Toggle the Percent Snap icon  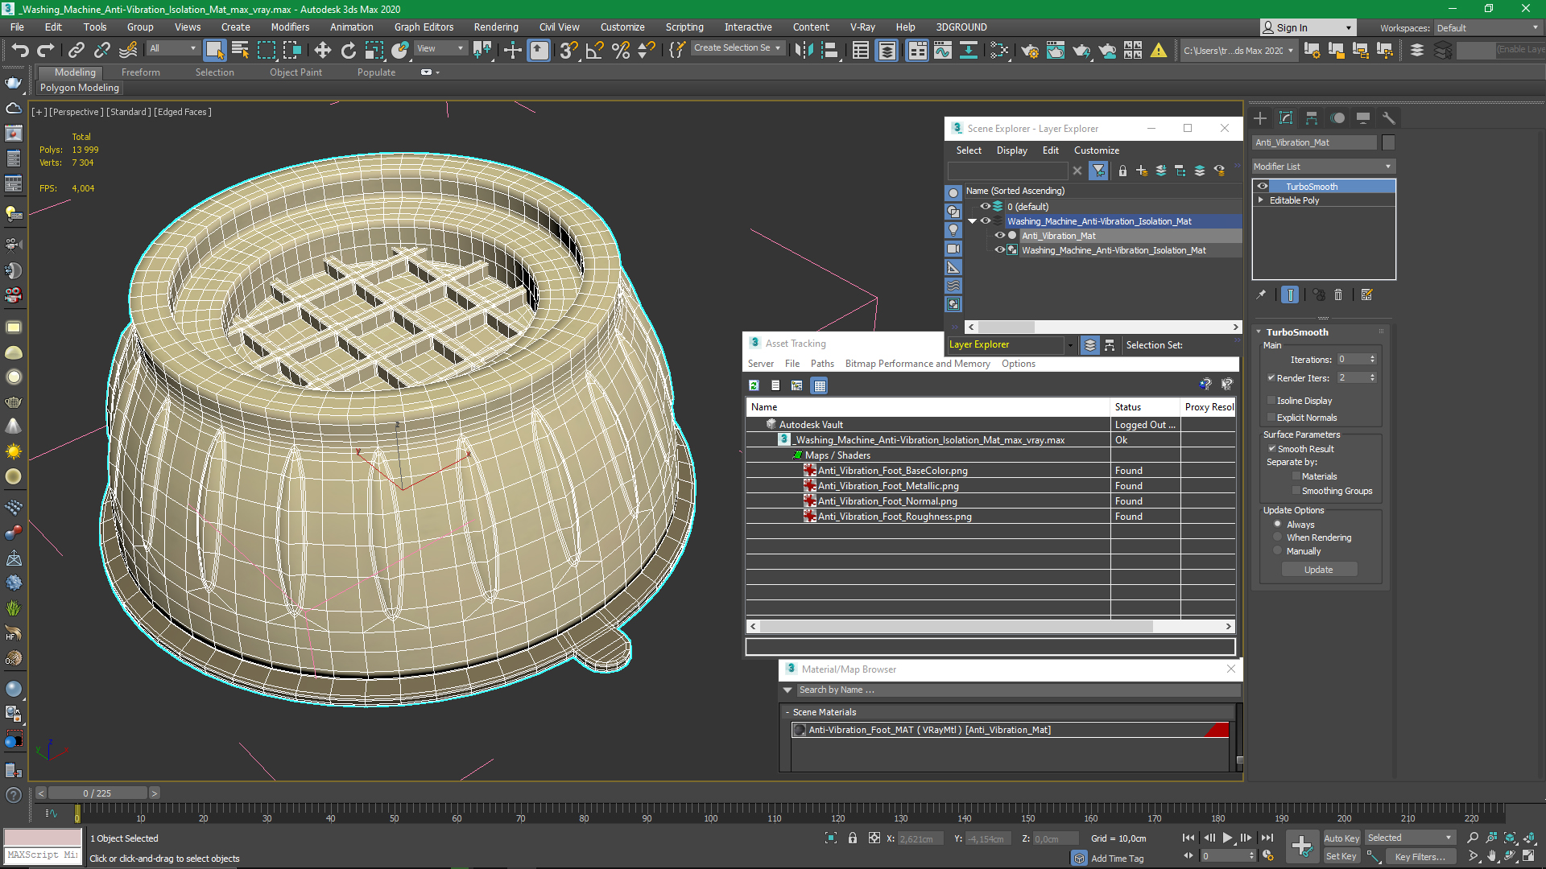click(x=620, y=50)
